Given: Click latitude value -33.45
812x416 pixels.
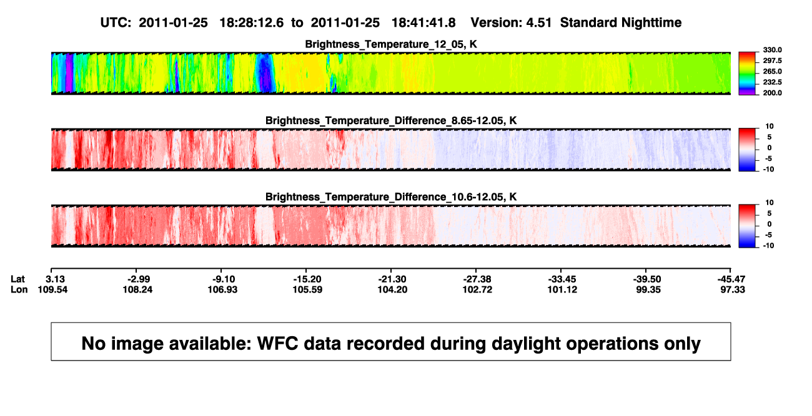Looking at the screenshot, I should (561, 279).
